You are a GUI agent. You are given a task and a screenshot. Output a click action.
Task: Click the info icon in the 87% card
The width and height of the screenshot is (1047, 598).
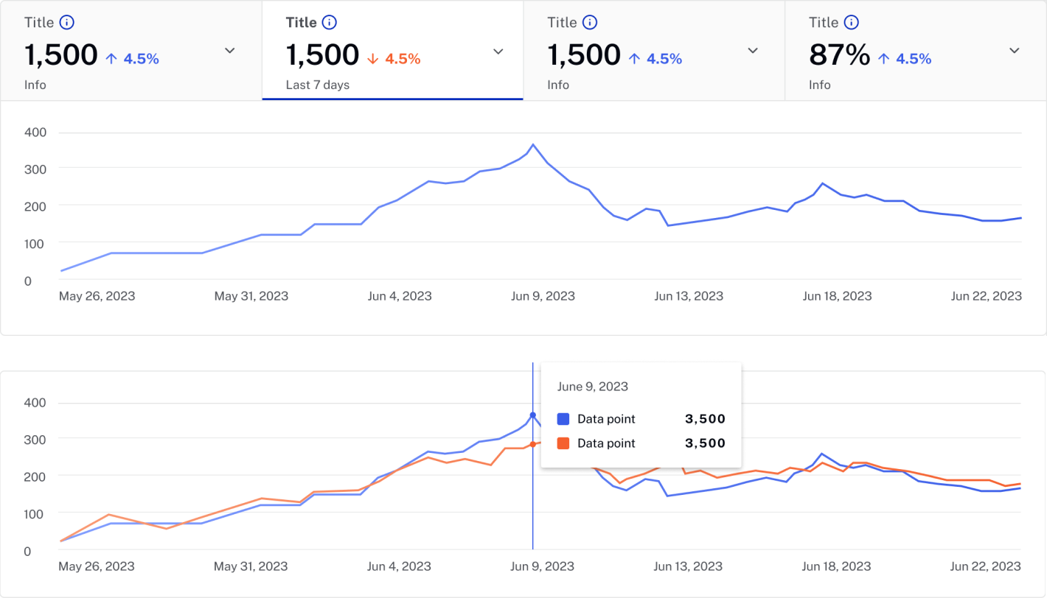pyautogui.click(x=852, y=22)
